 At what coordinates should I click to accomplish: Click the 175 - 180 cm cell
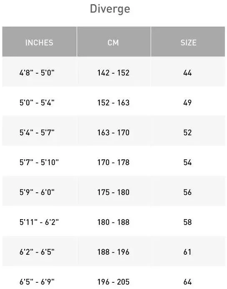coord(113,192)
